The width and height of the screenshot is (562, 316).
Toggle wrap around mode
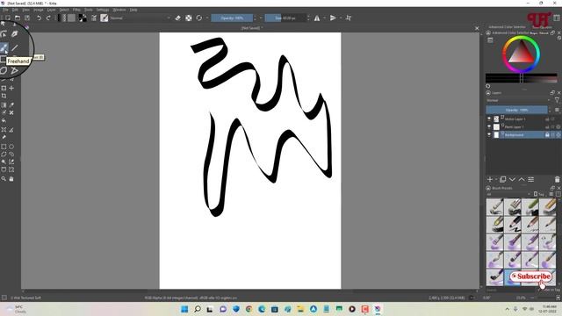click(349, 18)
